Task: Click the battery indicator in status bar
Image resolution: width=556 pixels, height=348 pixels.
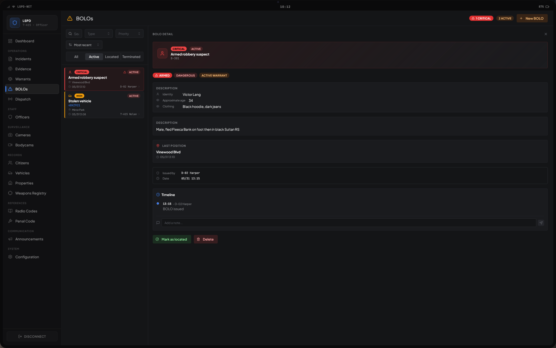Action: (547, 7)
